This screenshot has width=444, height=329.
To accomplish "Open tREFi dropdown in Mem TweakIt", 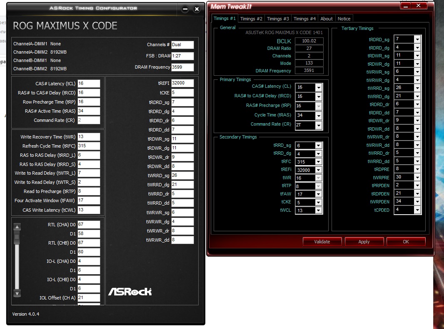I will click(x=319, y=170).
